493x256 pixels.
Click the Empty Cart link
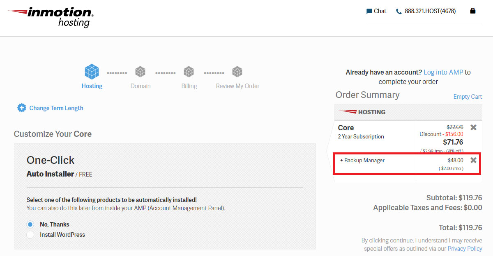468,97
